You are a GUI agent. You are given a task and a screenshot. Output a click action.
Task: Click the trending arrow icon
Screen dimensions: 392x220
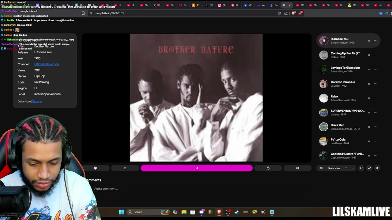click(x=369, y=168)
